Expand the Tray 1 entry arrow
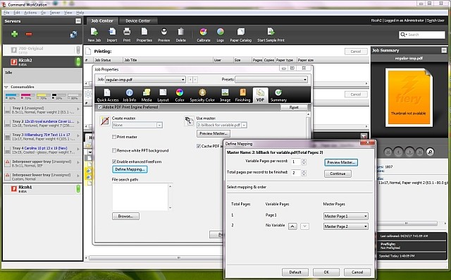Image resolution: width=451 pixels, height=280 pixels. click(78, 109)
